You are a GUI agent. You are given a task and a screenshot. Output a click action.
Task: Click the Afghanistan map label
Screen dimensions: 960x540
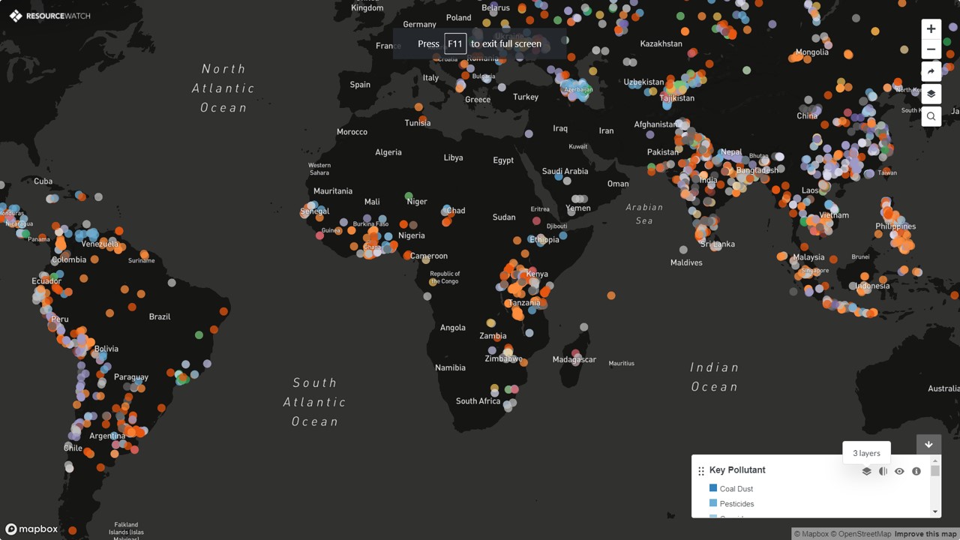[x=657, y=124]
